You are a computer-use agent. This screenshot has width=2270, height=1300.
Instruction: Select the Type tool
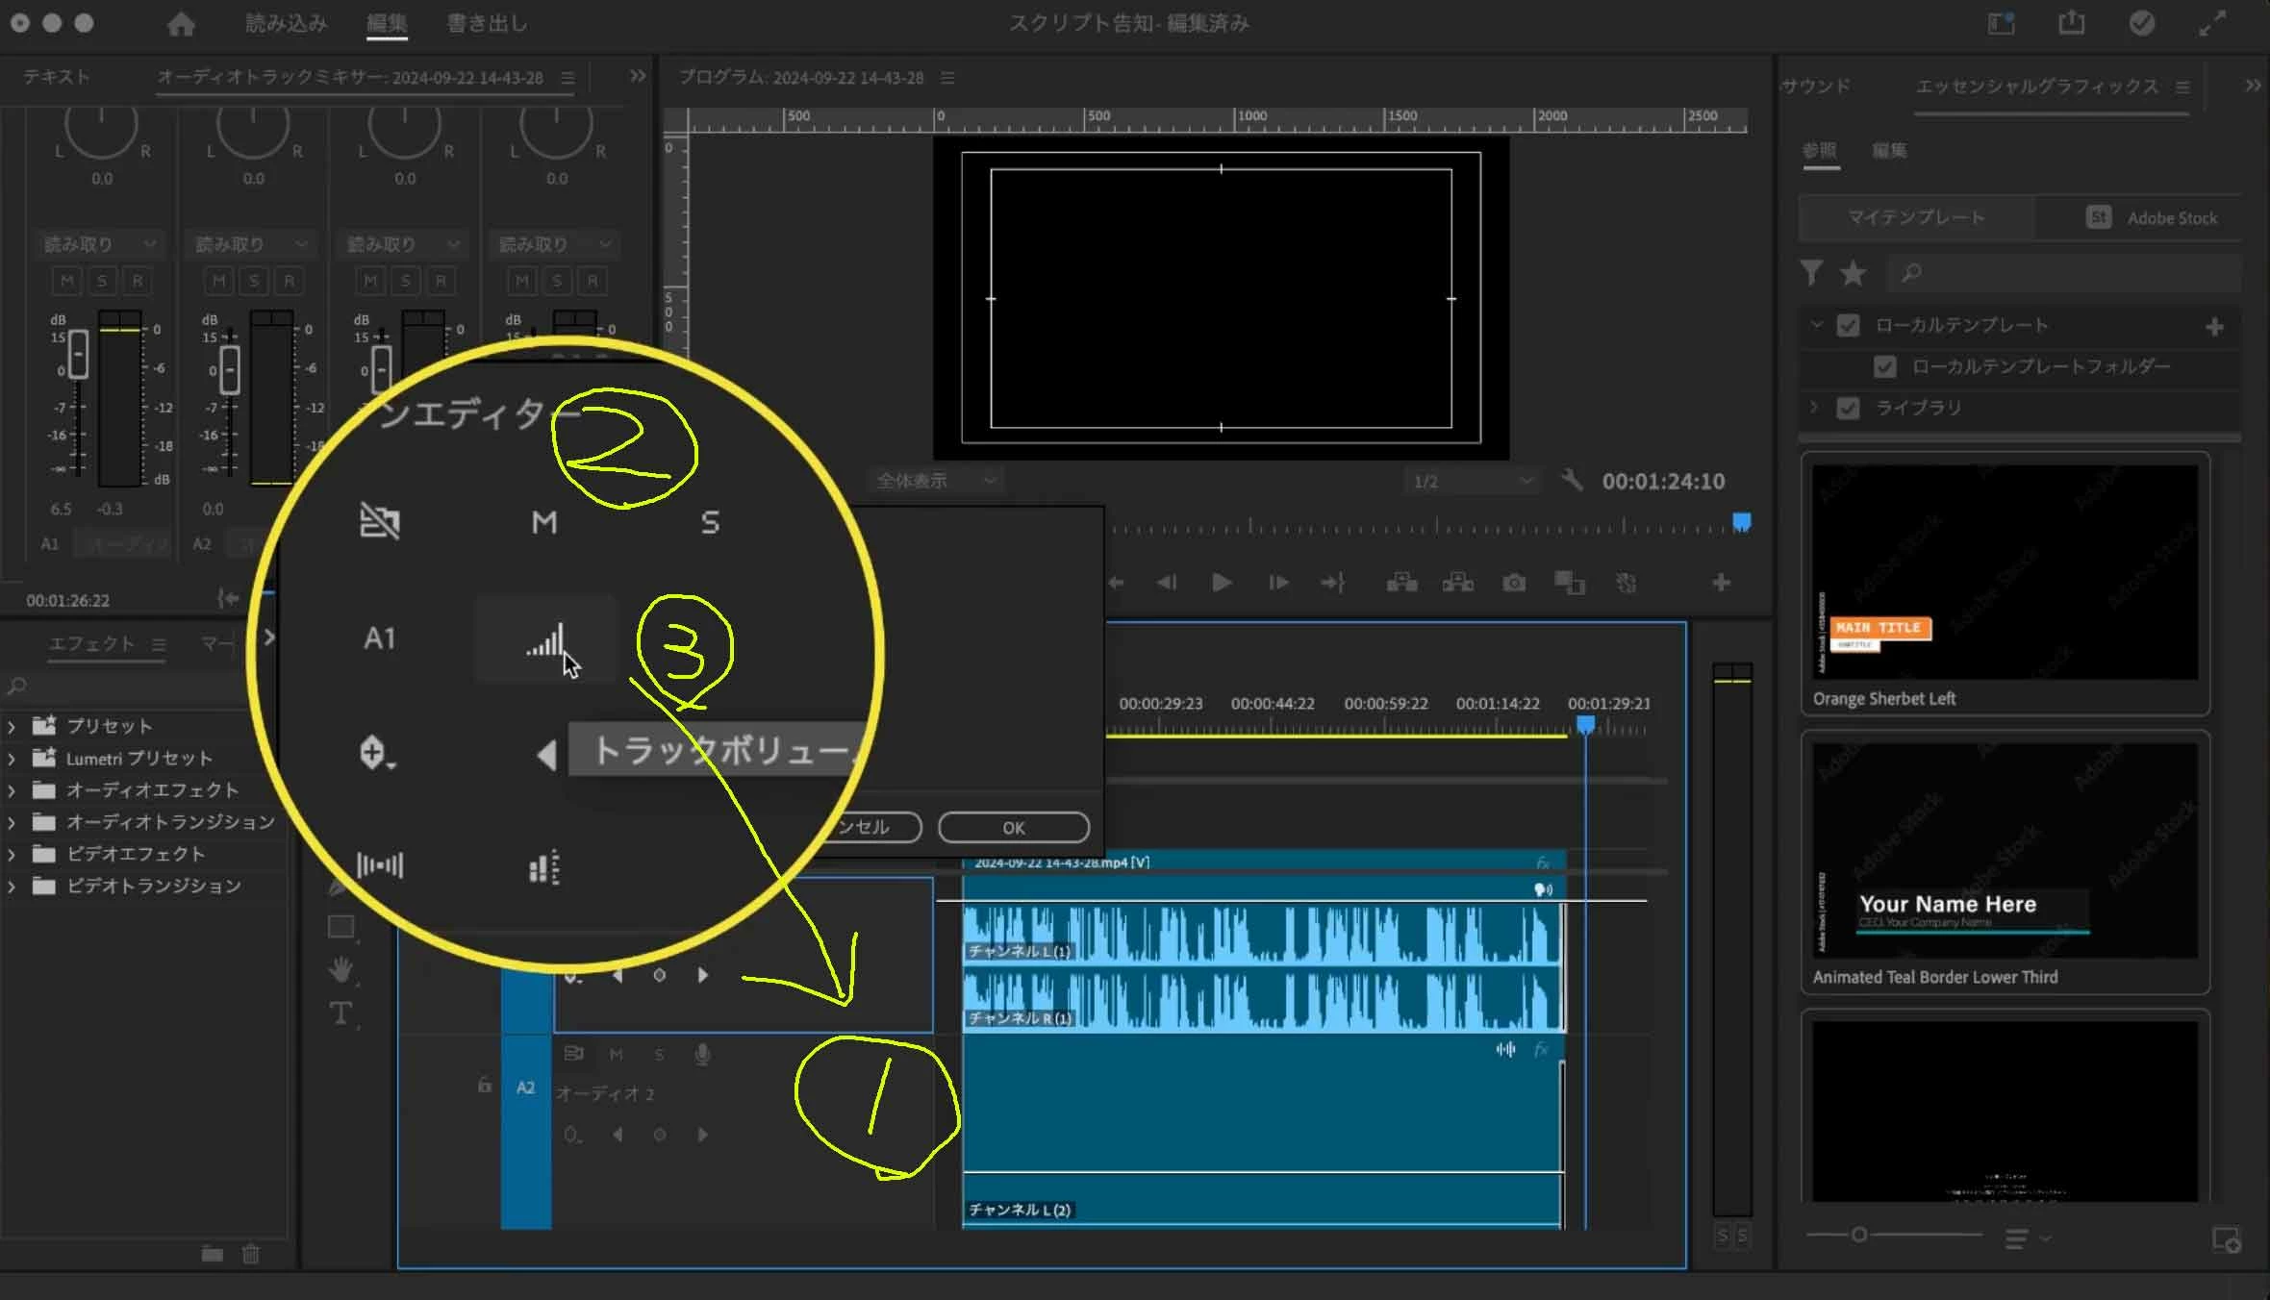tap(340, 1013)
